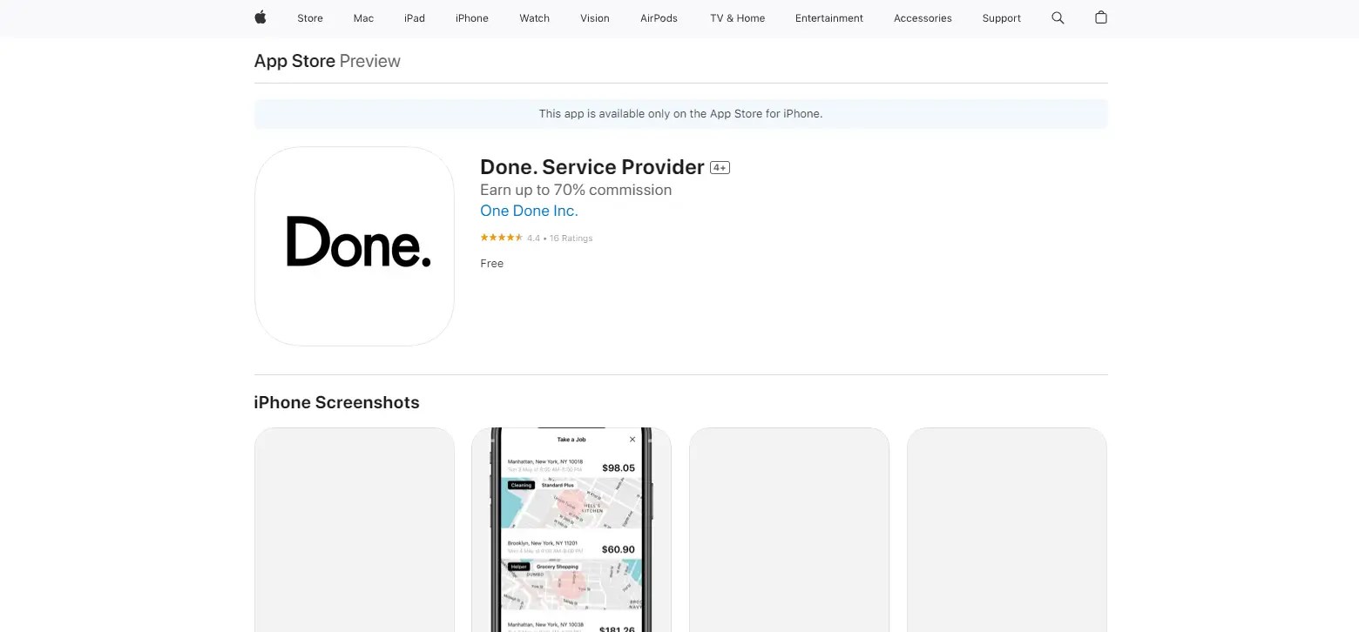
Task: Open the Watch menu
Action: tap(535, 18)
